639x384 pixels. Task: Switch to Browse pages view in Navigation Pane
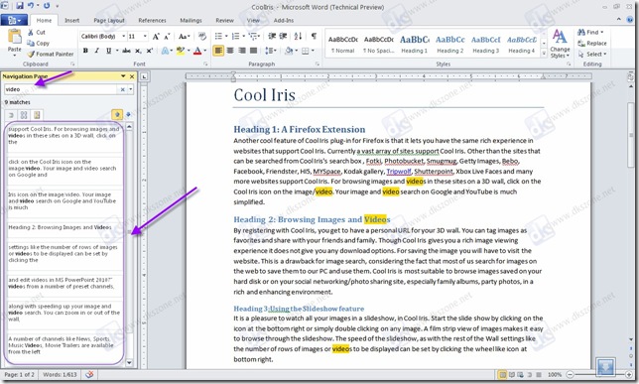24,115
